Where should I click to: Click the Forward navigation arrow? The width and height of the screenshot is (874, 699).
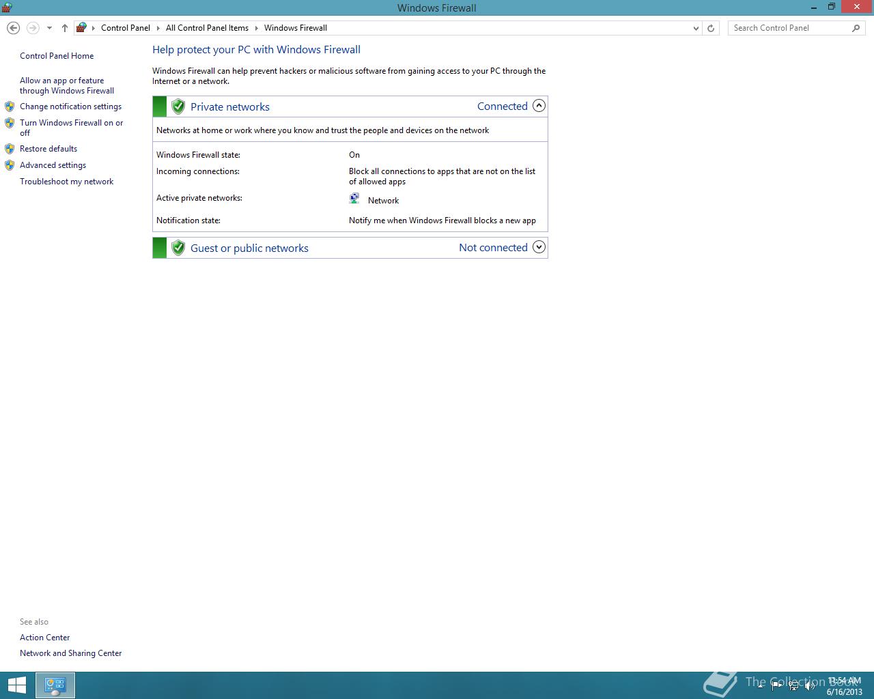[x=33, y=28]
